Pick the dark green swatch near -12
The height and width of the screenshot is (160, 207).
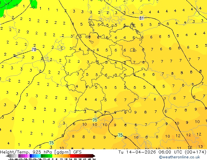coord(42,156)
